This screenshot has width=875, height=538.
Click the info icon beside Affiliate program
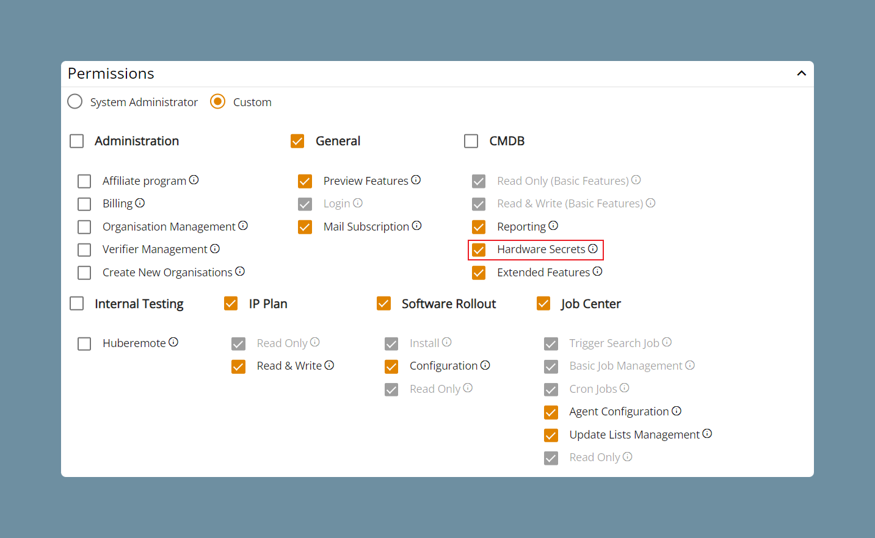(x=194, y=180)
